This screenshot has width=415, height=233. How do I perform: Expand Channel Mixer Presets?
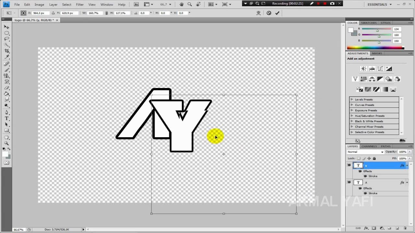(x=352, y=127)
